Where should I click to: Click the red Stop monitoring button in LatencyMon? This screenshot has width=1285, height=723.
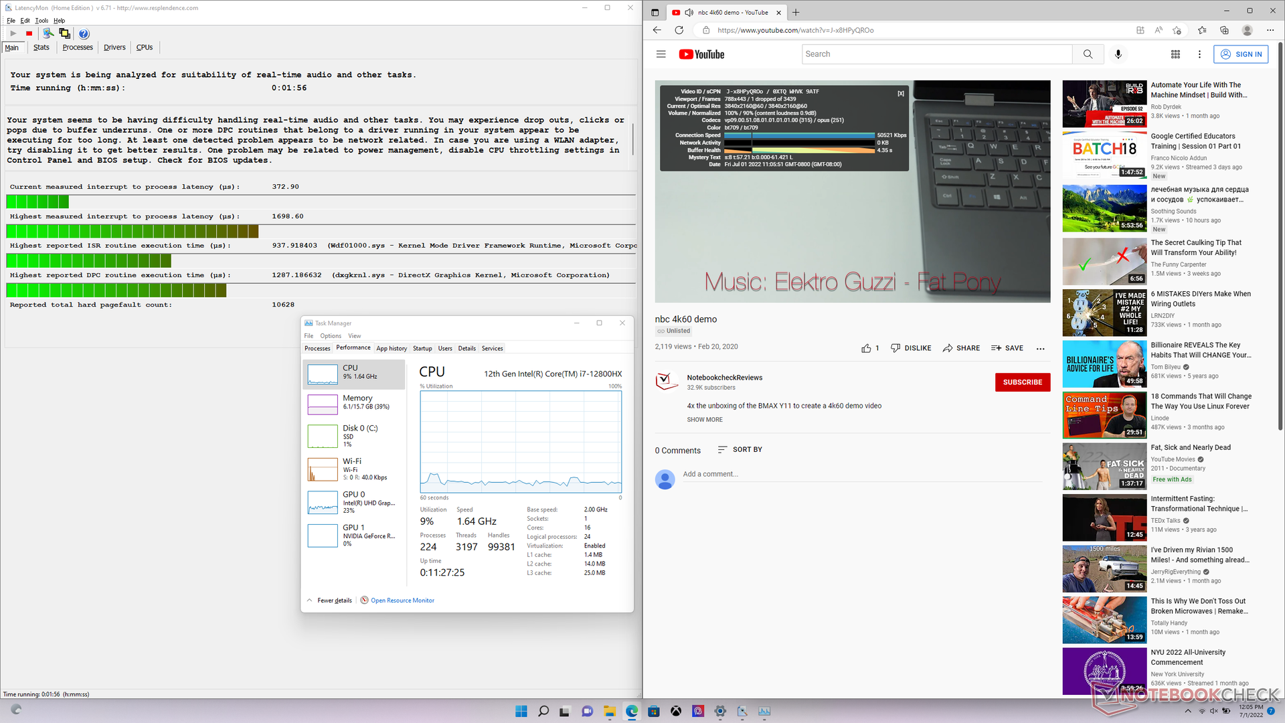click(29, 33)
